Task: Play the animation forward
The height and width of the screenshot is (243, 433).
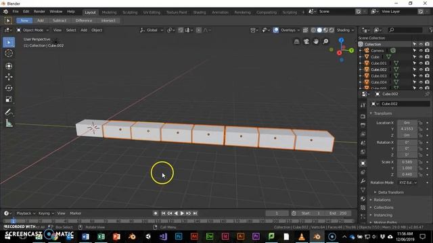Action: (x=182, y=213)
